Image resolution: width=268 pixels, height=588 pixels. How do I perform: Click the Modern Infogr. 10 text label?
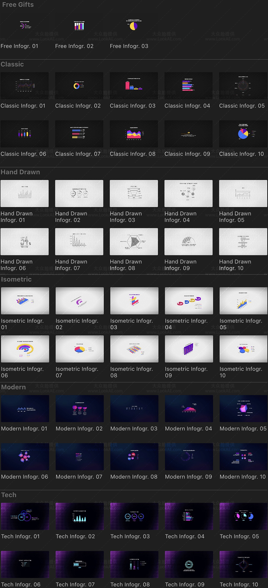coord(242,477)
